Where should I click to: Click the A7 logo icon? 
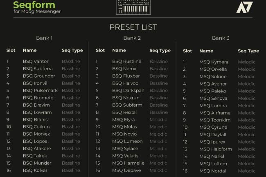[244, 7]
